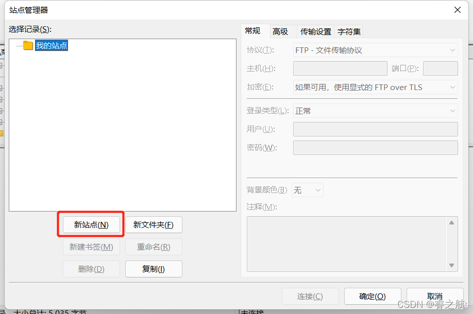This screenshot has height=314, width=473.
Task: Click the 复制 duplicate button
Action: (154, 269)
